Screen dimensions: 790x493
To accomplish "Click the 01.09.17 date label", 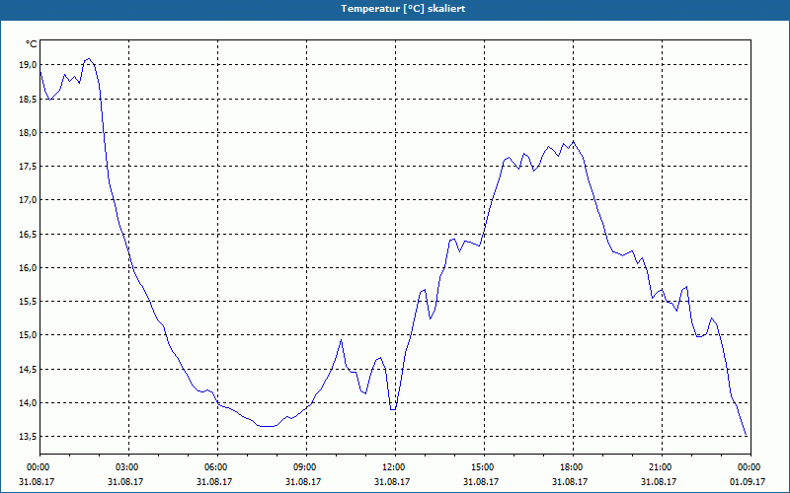I will coord(748,481).
